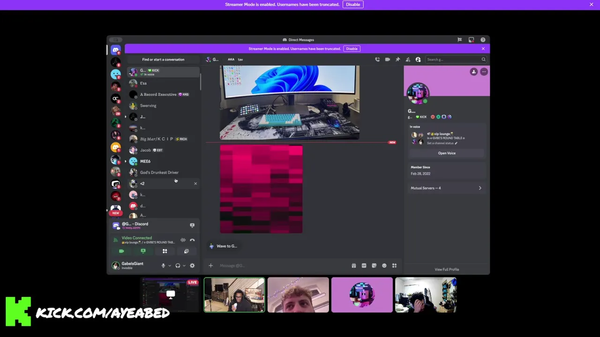Open apps launcher in message bar
Image resolution: width=600 pixels, height=337 pixels.
tap(394, 266)
